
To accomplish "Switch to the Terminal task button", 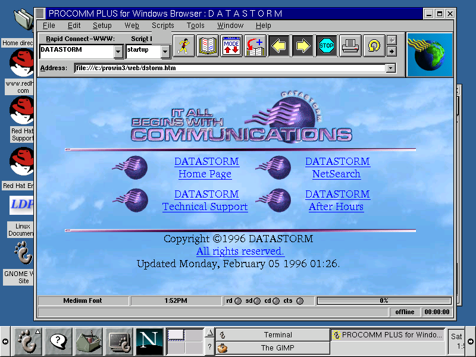I will click(x=273, y=335).
